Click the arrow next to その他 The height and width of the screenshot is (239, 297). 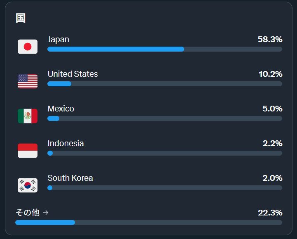coord(46,213)
